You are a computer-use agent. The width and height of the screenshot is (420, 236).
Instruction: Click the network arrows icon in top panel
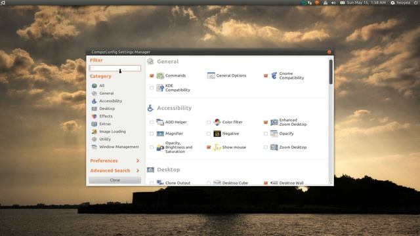pyautogui.click(x=310, y=3)
